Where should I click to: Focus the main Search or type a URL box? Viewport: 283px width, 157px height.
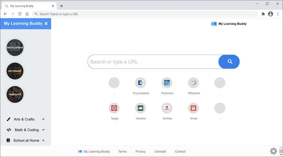click(x=153, y=62)
